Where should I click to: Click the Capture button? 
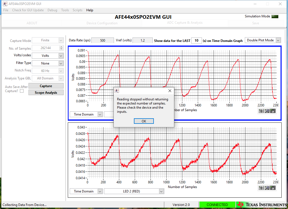[x=46, y=86]
